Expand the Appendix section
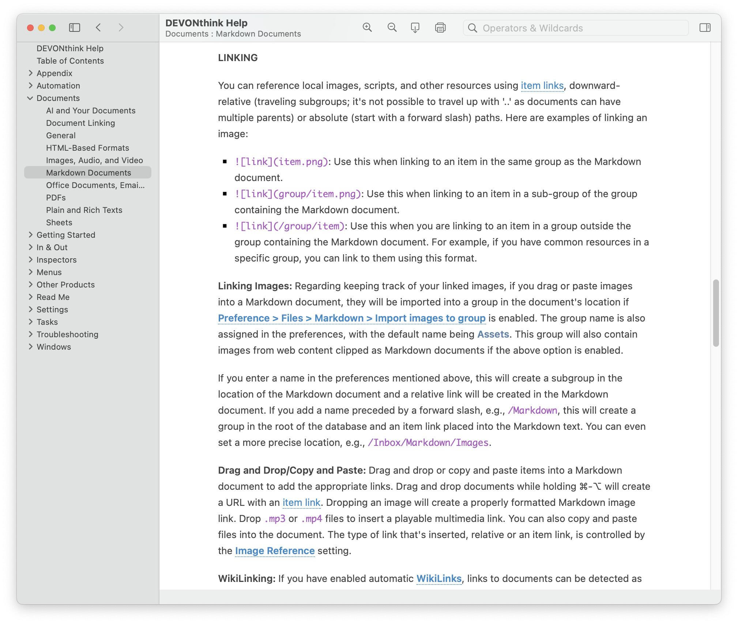Image resolution: width=738 pixels, height=624 pixels. tap(30, 73)
